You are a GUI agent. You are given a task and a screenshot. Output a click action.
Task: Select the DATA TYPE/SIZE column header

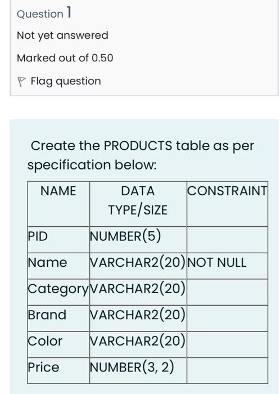[138, 204]
